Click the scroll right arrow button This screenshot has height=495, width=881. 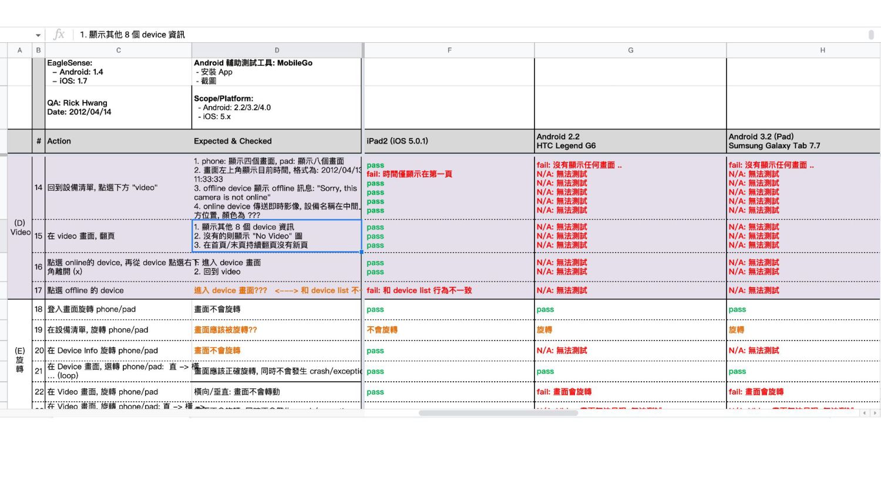click(875, 413)
